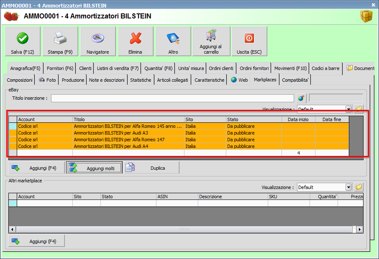Click the Elimina red X button

(x=136, y=41)
